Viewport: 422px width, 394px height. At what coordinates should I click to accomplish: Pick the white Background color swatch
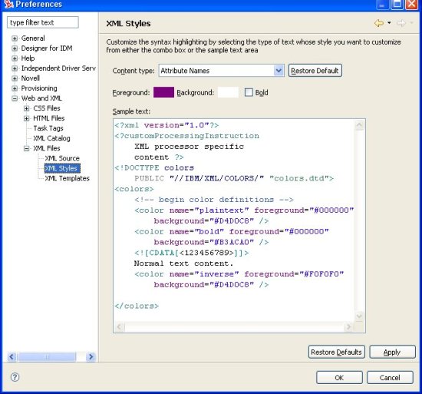tap(228, 92)
